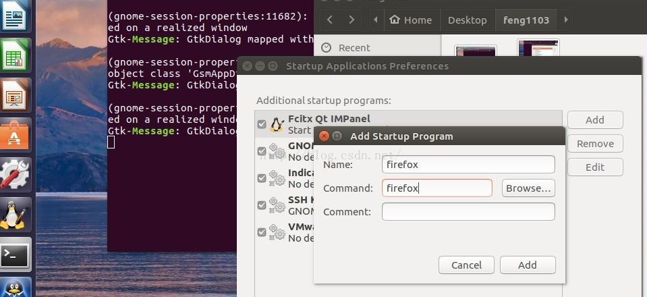The width and height of the screenshot is (647, 297).
Task: Toggle the SSH Key startup entry checkbox
Action: [x=262, y=205]
